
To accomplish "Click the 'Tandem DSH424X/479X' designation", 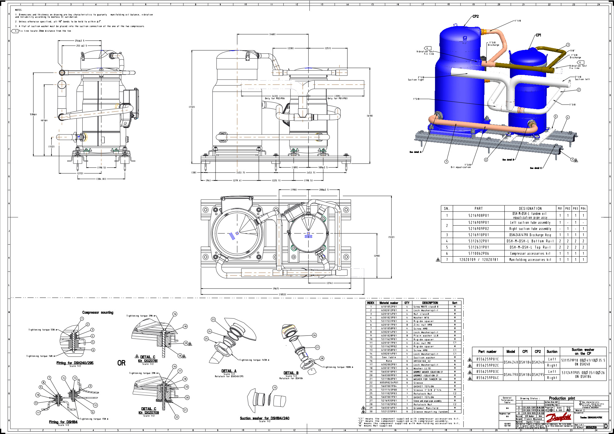I will [591, 417].
